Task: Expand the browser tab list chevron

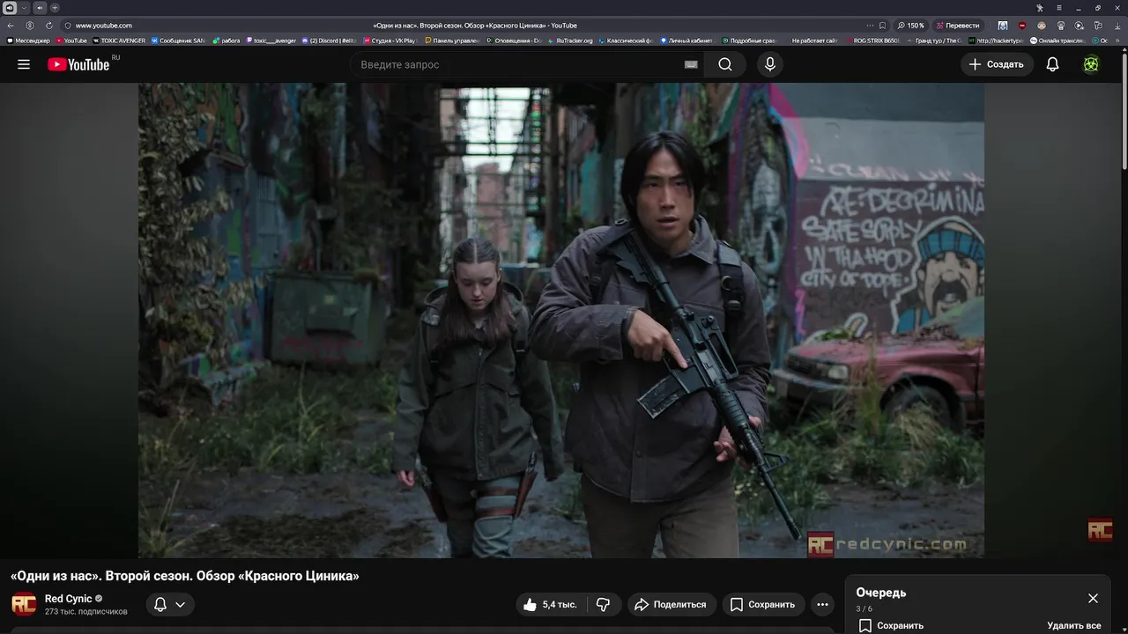Action: [24, 8]
